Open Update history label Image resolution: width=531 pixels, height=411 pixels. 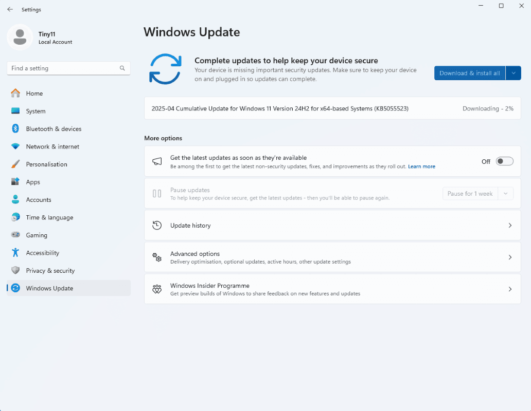click(190, 226)
